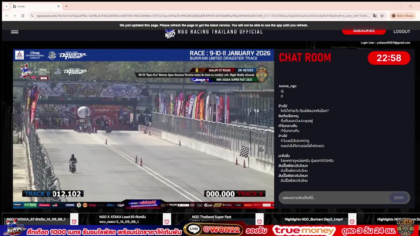The height and width of the screenshot is (236, 420).
Task: Click the LINE @WON22 banner badge
Action: [x=213, y=230]
